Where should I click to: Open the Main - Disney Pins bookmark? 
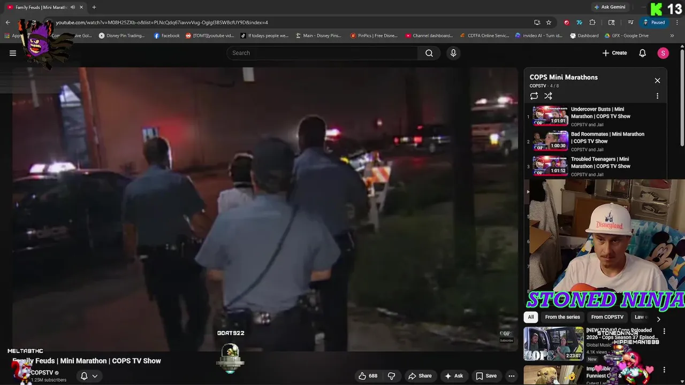[x=318, y=36]
